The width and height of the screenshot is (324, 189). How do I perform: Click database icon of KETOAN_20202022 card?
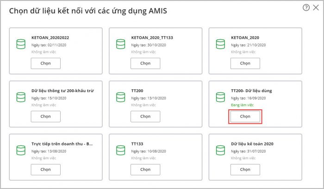click(21, 44)
